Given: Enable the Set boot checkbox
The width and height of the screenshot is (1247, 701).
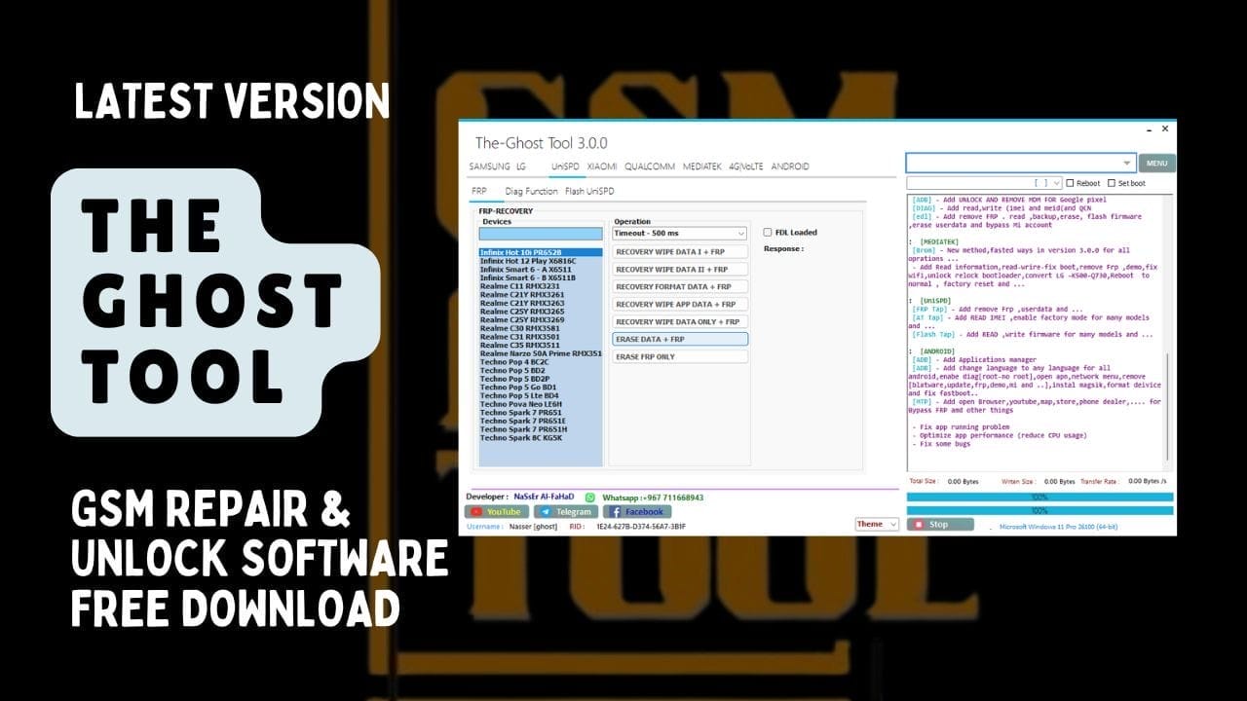Looking at the screenshot, I should (x=1111, y=182).
